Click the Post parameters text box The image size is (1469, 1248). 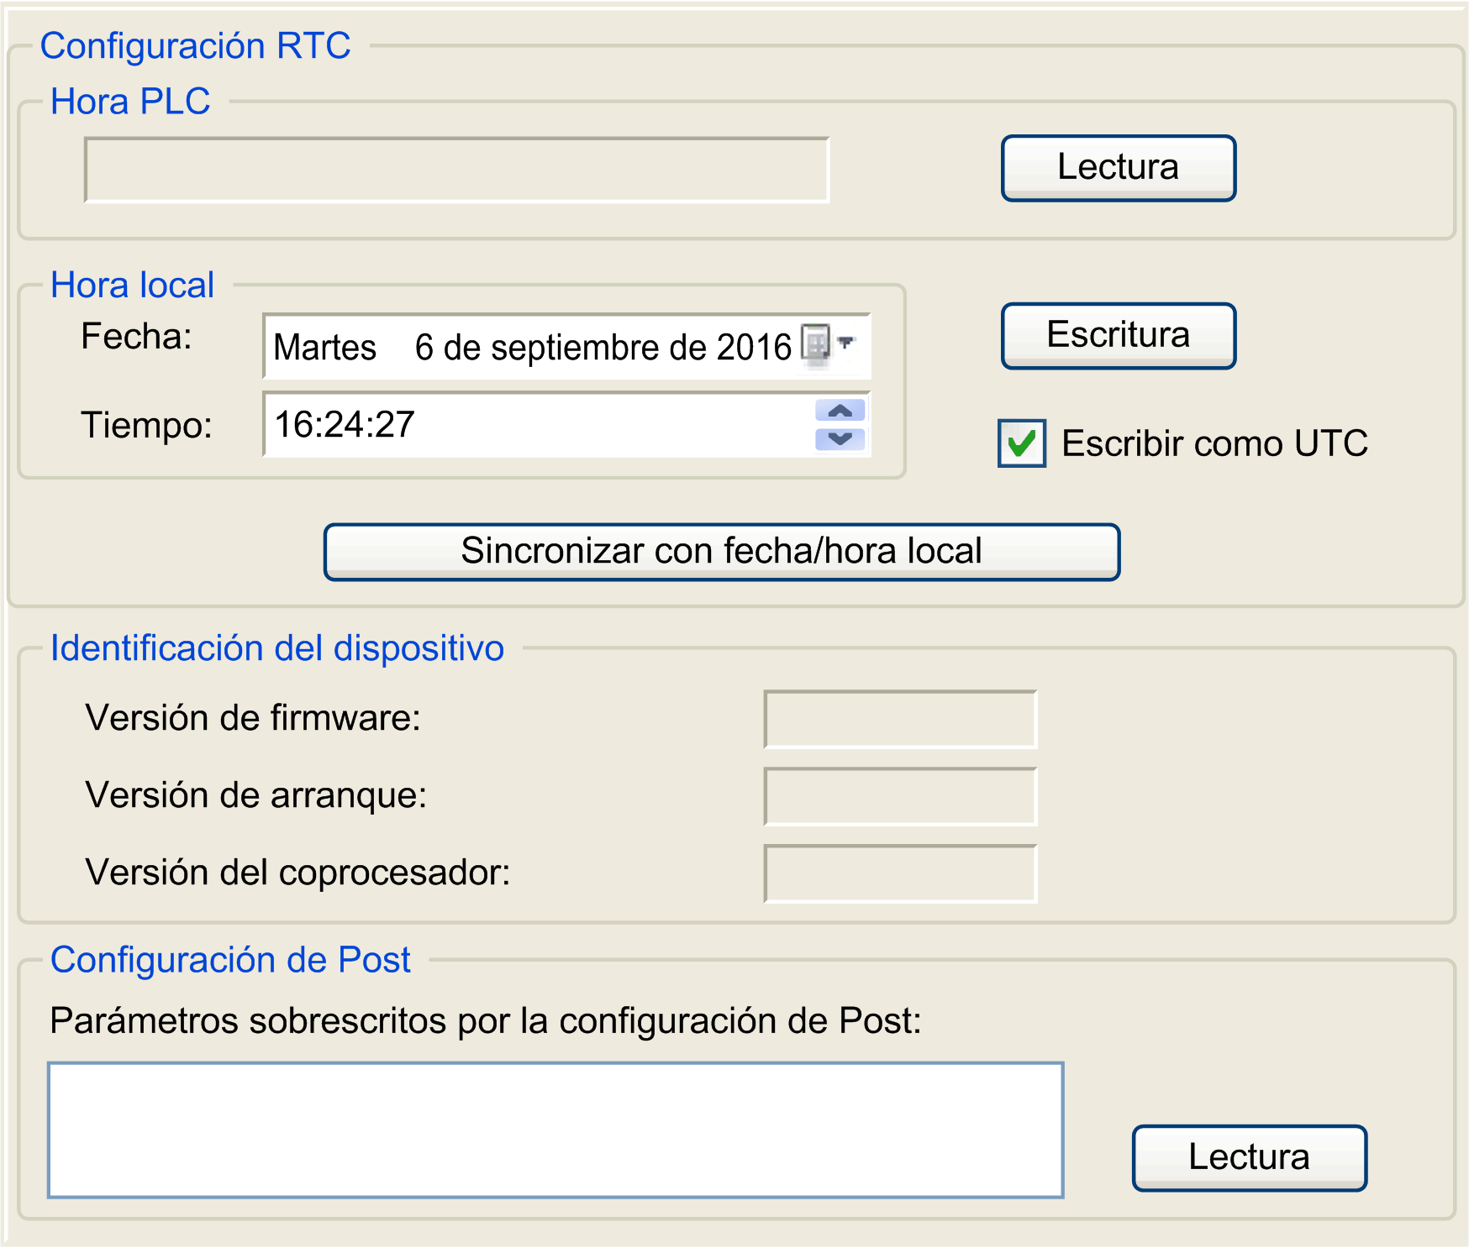[555, 1130]
